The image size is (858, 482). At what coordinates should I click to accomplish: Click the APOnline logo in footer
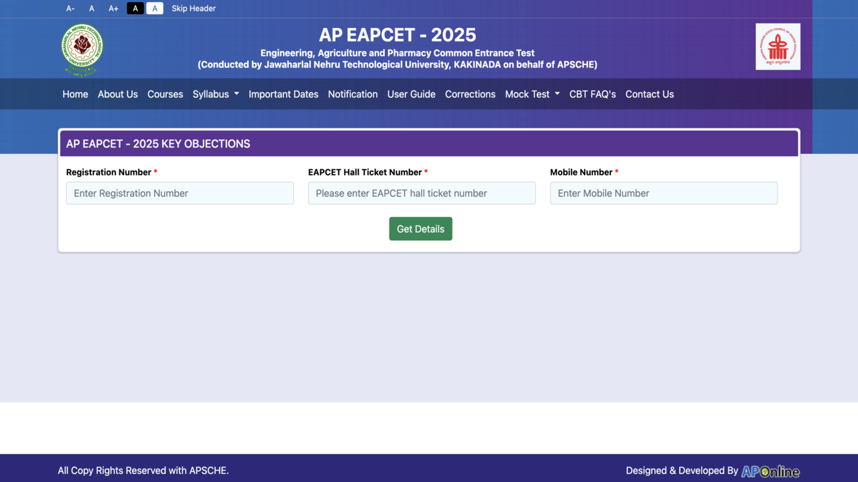click(x=770, y=471)
